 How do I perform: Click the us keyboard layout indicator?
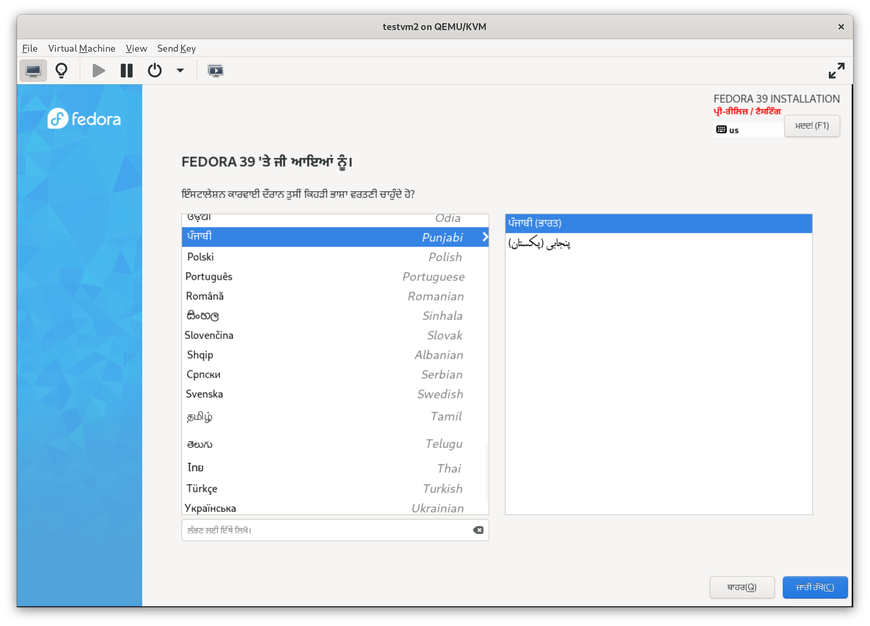click(x=748, y=130)
